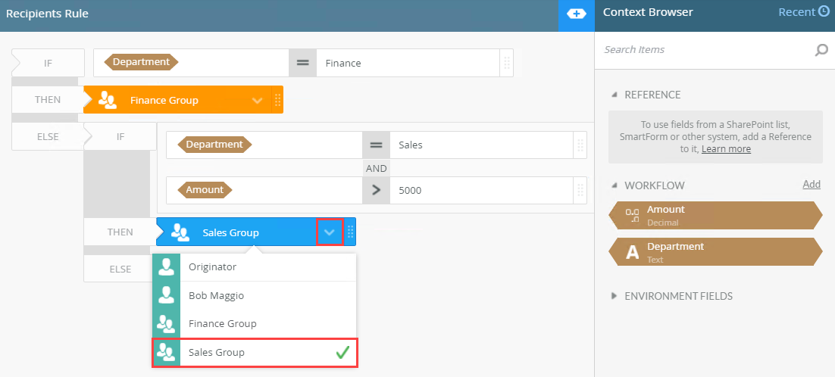Select Originator from recipient list
835x377 pixels.
click(255, 267)
